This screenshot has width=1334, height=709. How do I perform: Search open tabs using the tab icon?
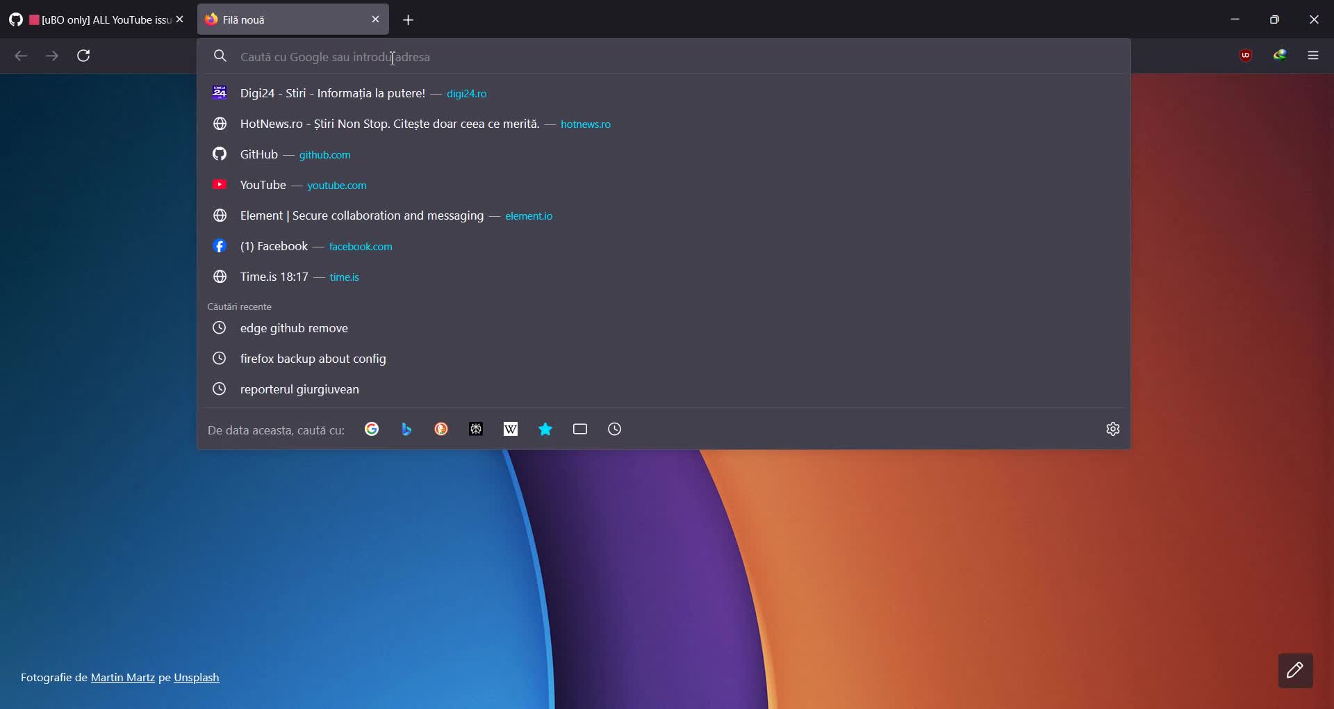click(580, 430)
